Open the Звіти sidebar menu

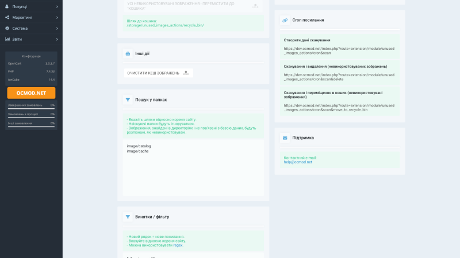click(31, 39)
